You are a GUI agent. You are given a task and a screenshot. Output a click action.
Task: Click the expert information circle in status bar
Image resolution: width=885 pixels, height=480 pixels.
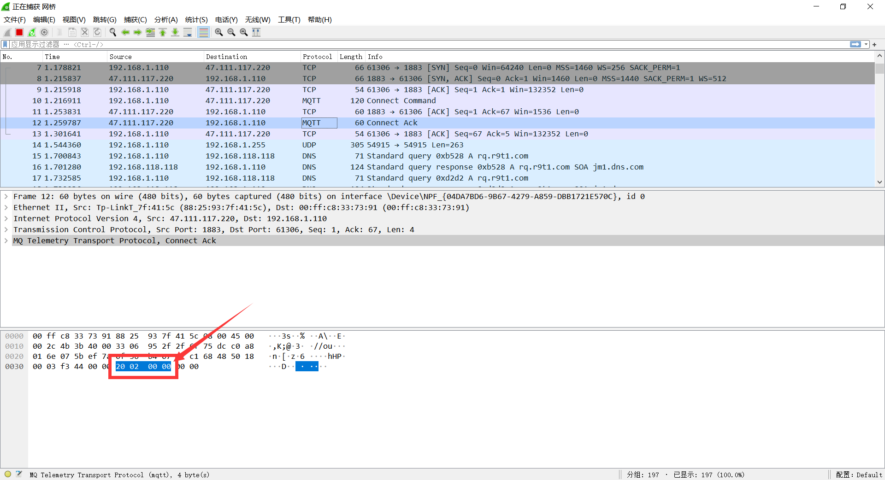tap(8, 474)
